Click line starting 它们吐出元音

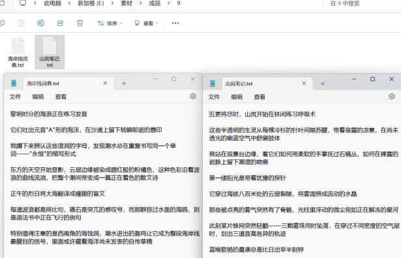coord(86,130)
